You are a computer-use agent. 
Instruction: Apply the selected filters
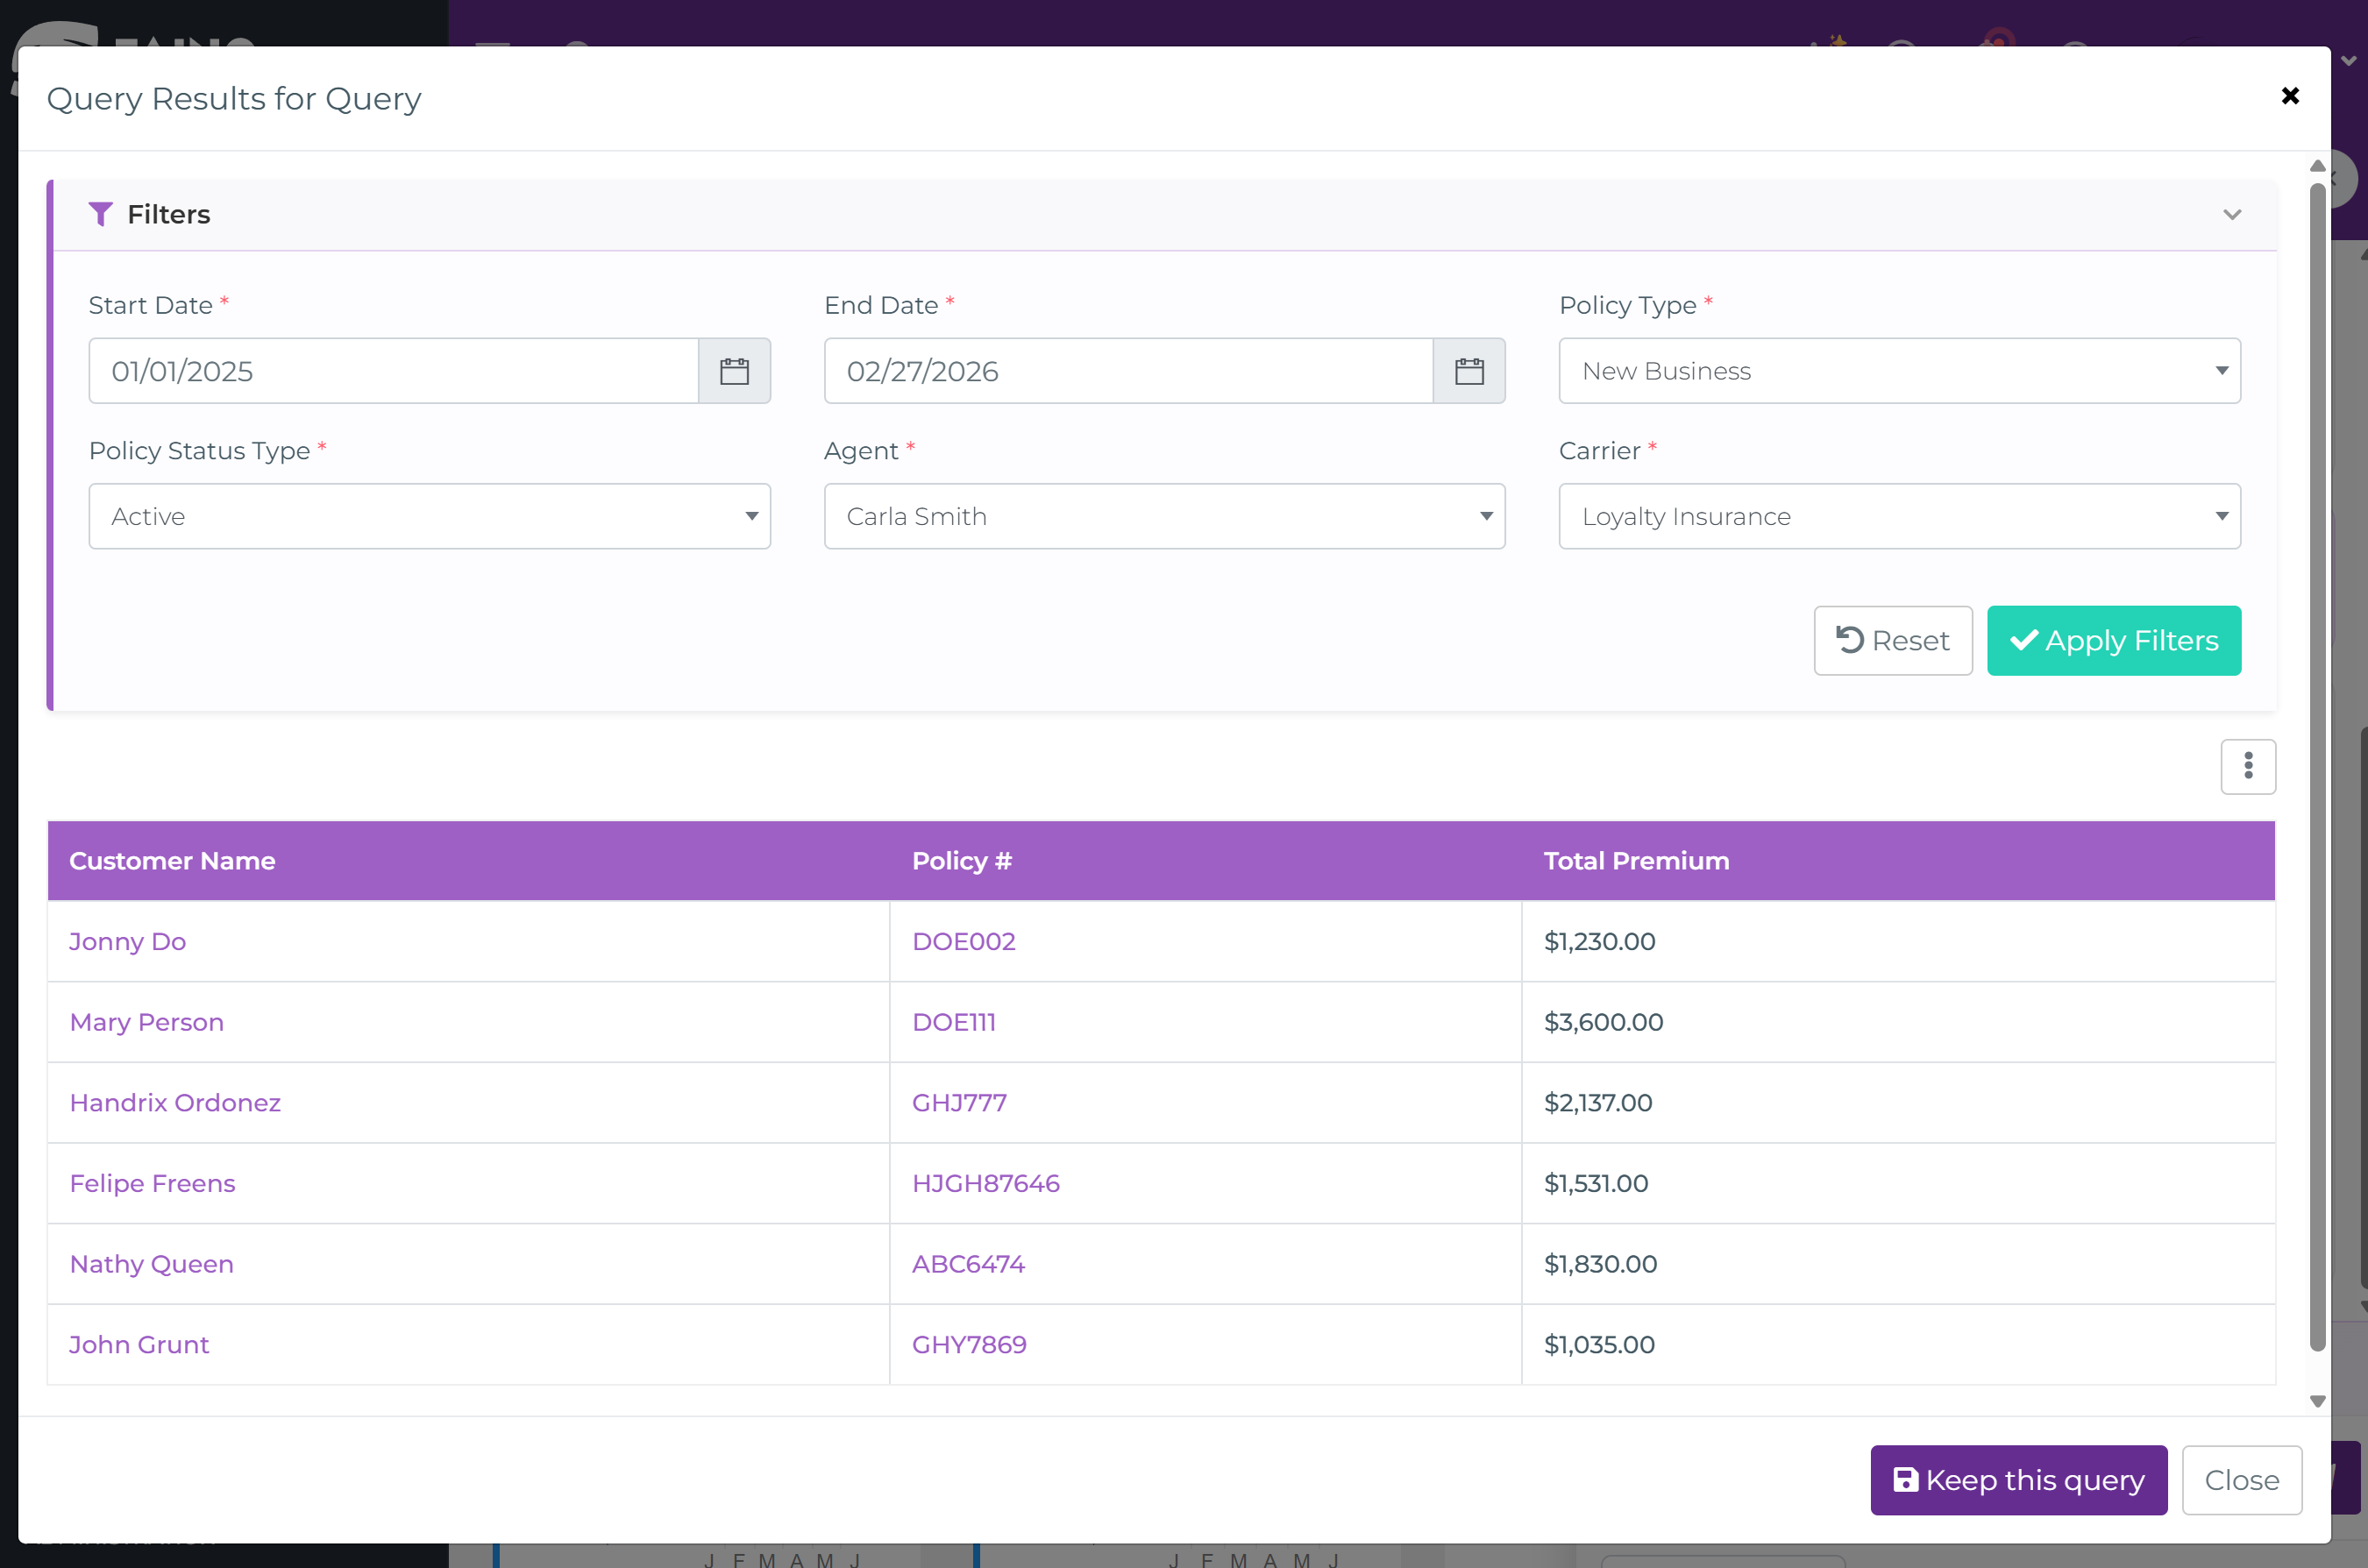(2114, 640)
